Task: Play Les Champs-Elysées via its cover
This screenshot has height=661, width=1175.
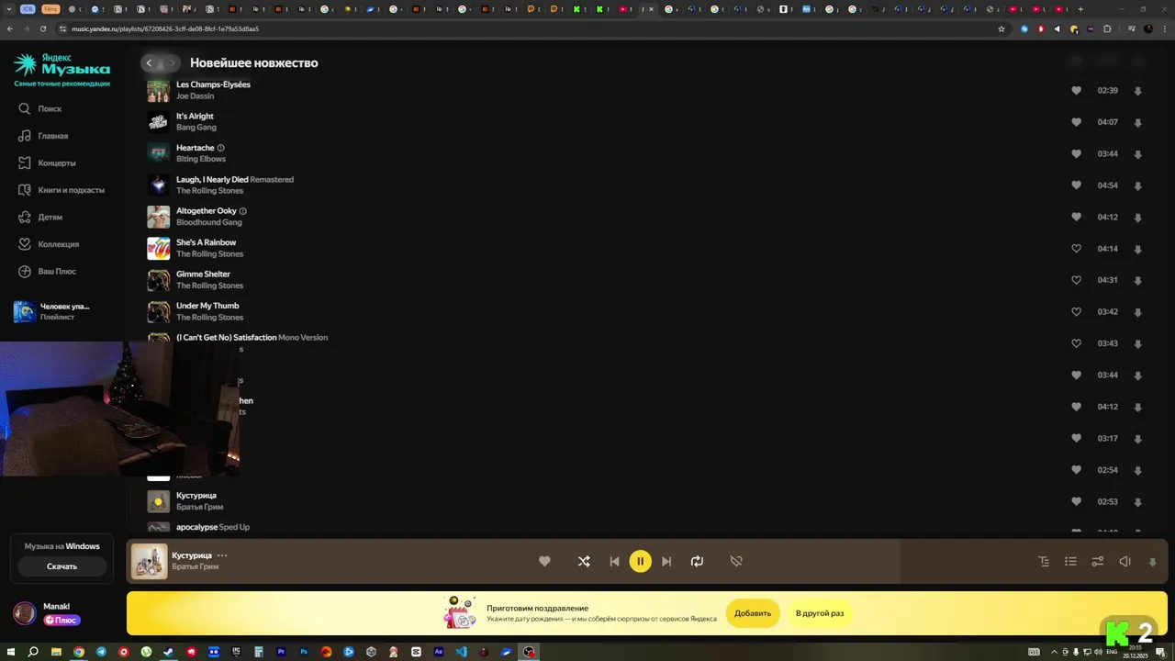Action: (158, 90)
